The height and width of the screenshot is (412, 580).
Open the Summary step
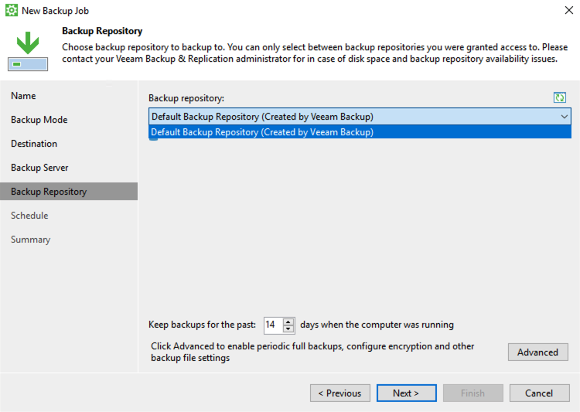[30, 240]
